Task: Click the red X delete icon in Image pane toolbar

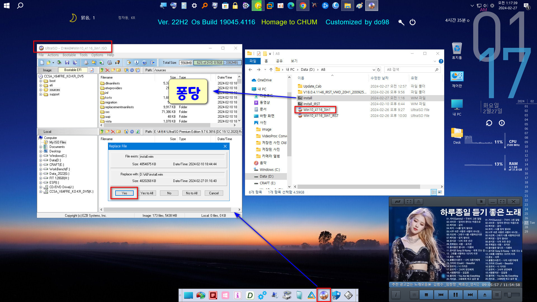Action: [x=107, y=70]
